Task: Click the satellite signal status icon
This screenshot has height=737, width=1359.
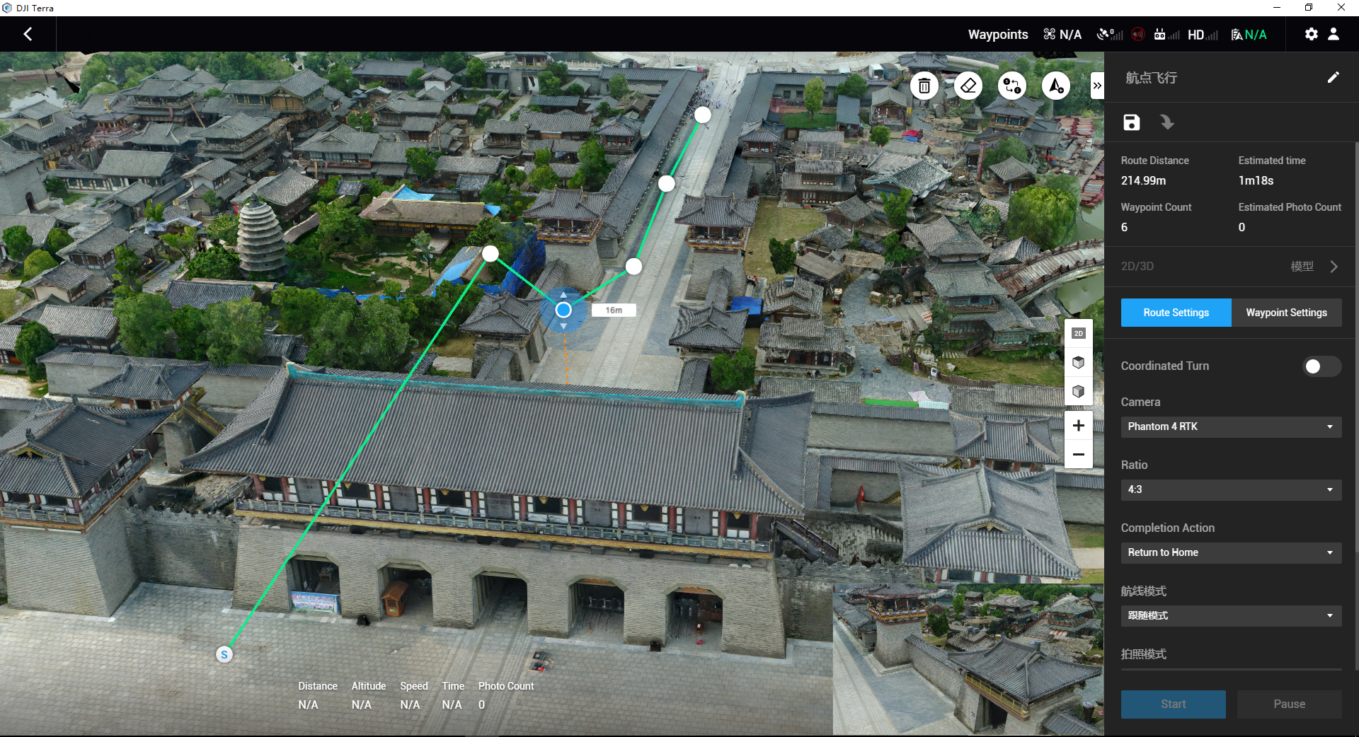Action: [x=1109, y=35]
